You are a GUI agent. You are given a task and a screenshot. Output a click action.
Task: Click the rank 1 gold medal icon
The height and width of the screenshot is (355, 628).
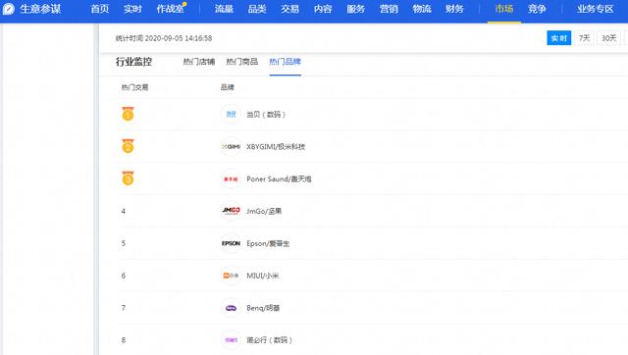(128, 114)
